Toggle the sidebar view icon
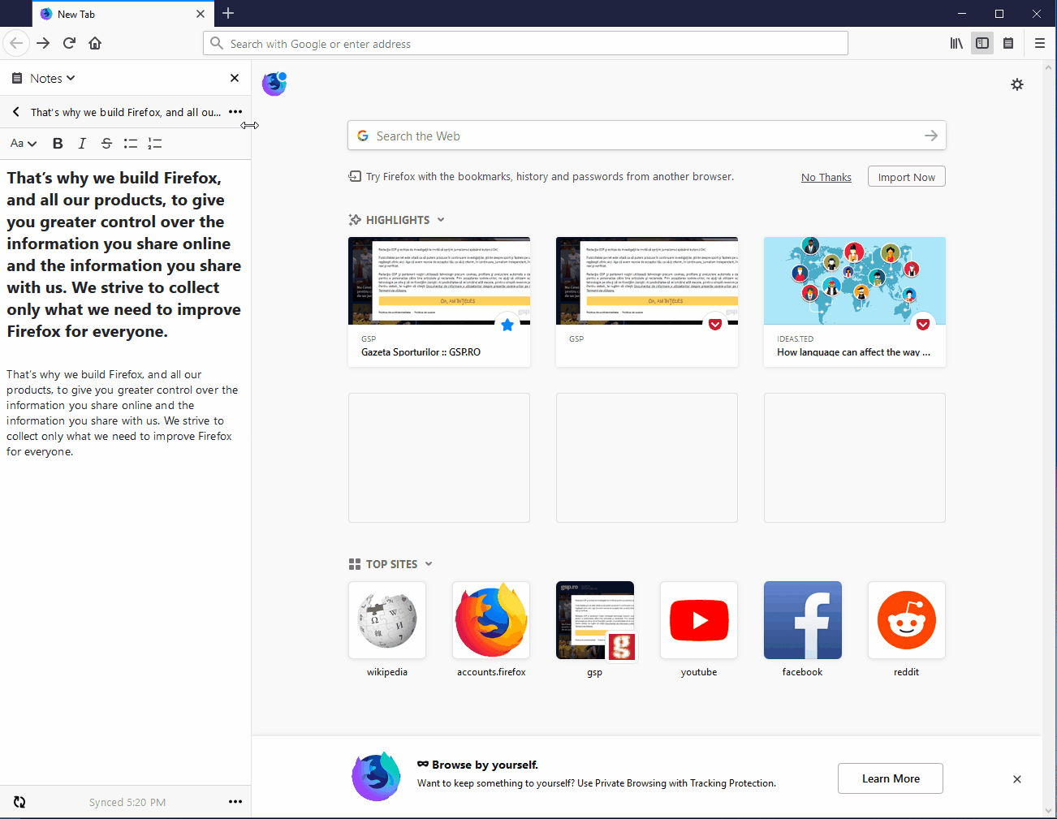 pos(982,43)
